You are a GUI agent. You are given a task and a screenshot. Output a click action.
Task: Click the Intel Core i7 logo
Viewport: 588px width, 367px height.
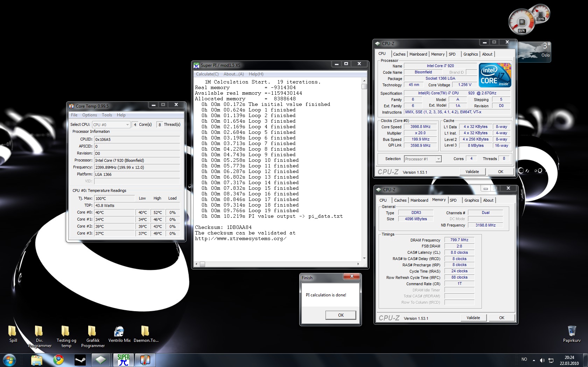click(495, 75)
